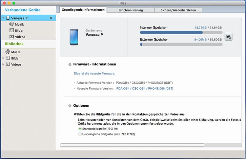Click Aktuelle Firmware-Version value text
Screen dimensions: 246x159
(x=144, y=83)
